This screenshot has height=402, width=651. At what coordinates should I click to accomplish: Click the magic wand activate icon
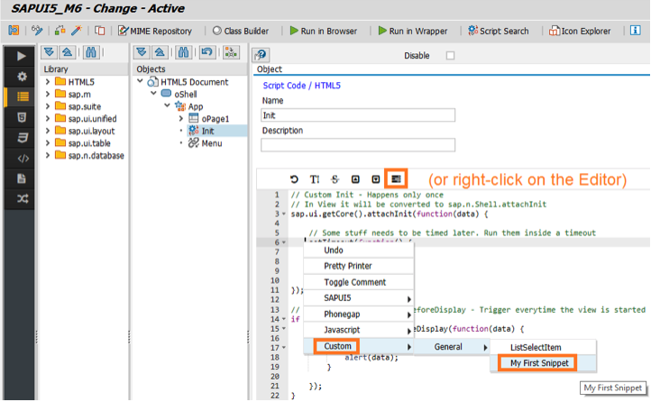click(x=77, y=31)
